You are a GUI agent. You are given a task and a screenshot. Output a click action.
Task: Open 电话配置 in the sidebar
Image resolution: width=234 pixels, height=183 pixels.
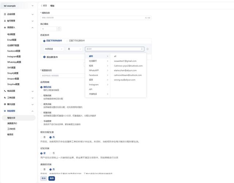(11, 34)
